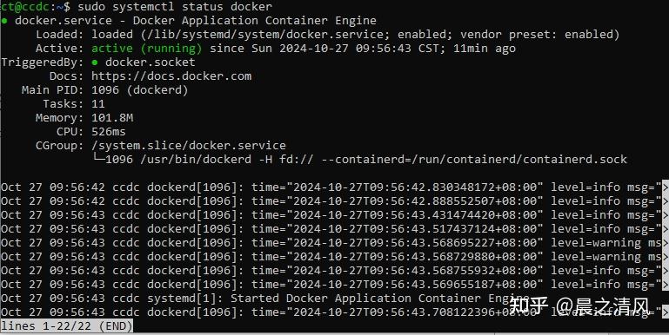The width and height of the screenshot is (669, 335).
Task: Click the Memory value 101.8M
Action: click(112, 118)
